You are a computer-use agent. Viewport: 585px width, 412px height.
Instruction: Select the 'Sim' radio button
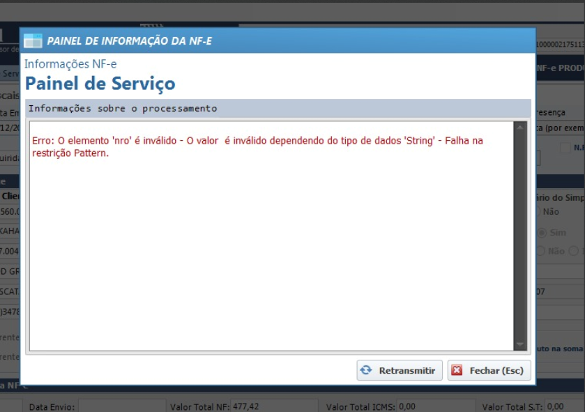coord(540,232)
